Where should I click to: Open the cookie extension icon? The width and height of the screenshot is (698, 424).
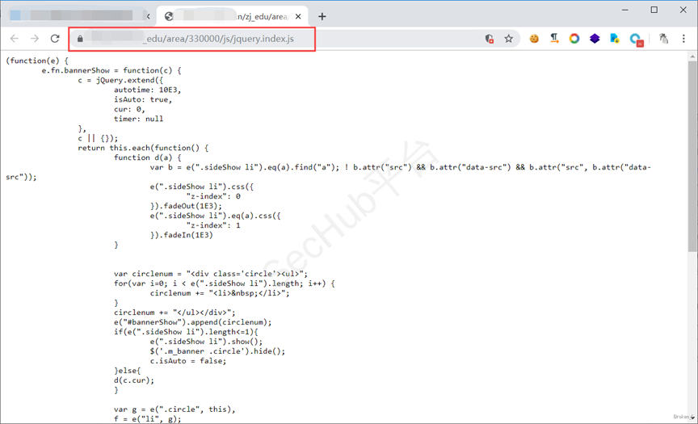pos(534,39)
